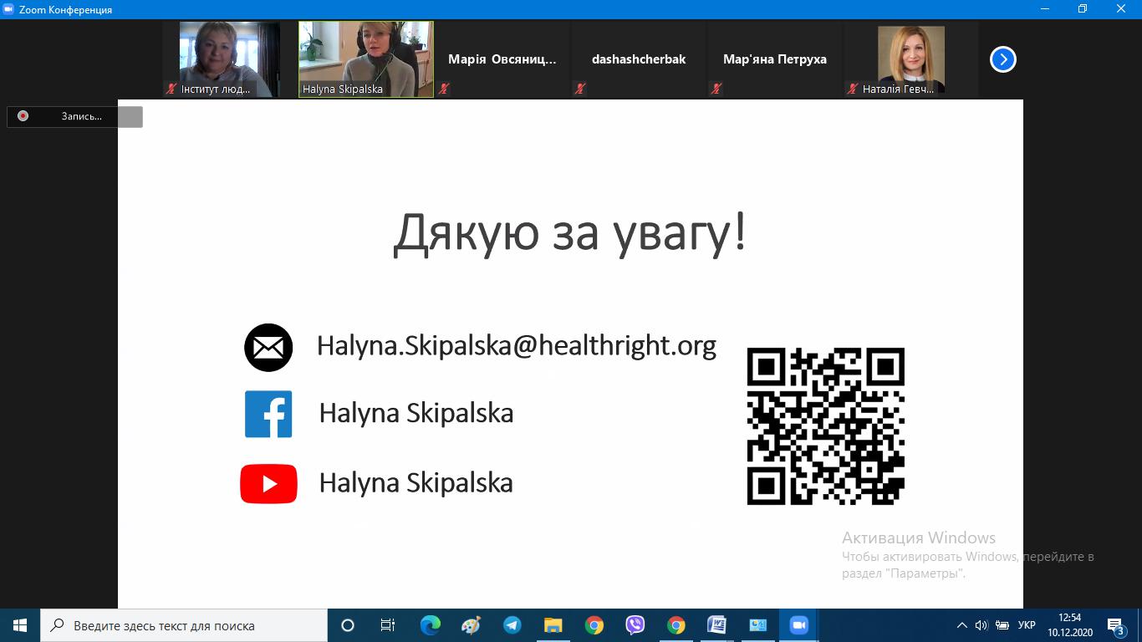Viewport: 1142px width, 642px height.
Task: Open Viber from the taskbar
Action: 635,625
